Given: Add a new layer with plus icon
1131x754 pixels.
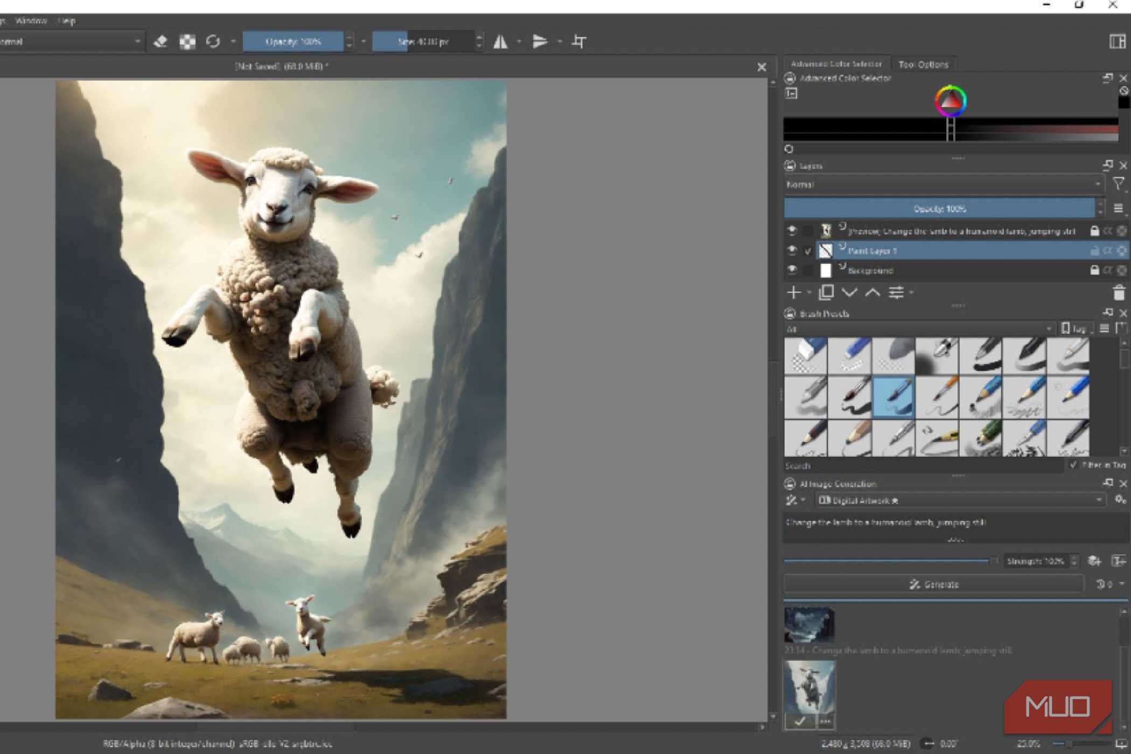Looking at the screenshot, I should (x=793, y=292).
